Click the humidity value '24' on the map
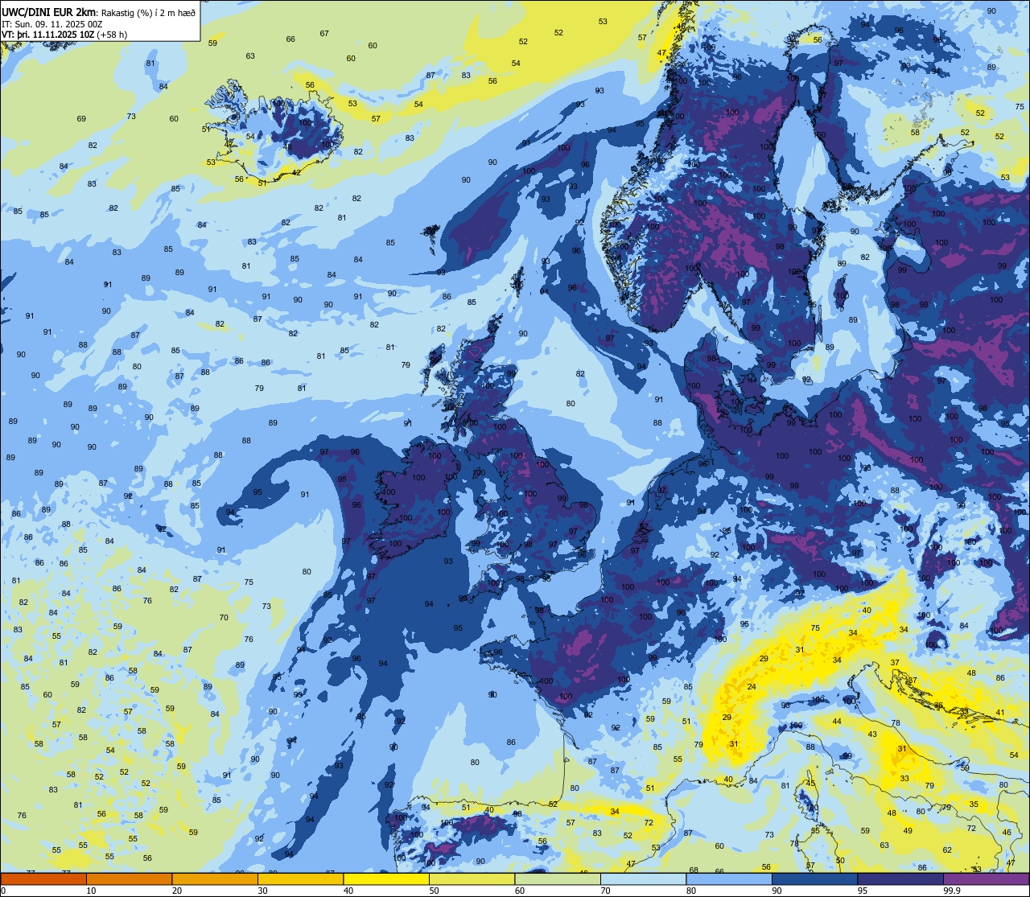 tap(752, 686)
